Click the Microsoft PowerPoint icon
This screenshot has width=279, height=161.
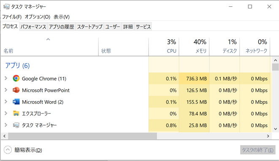[x=16, y=90]
